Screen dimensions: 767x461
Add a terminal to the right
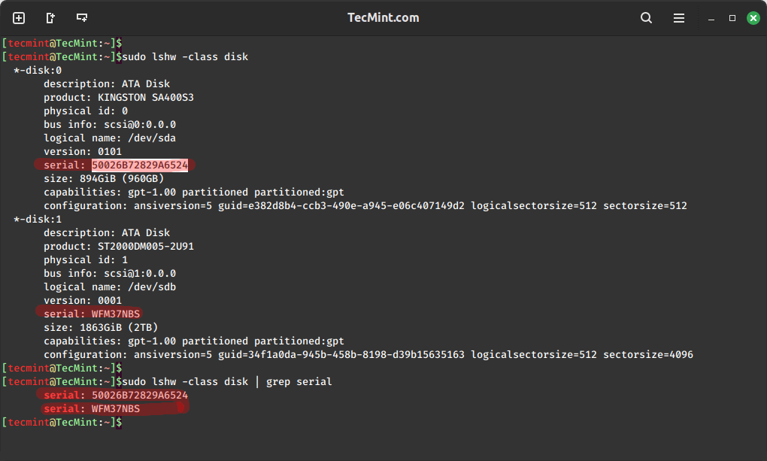pyautogui.click(x=50, y=18)
